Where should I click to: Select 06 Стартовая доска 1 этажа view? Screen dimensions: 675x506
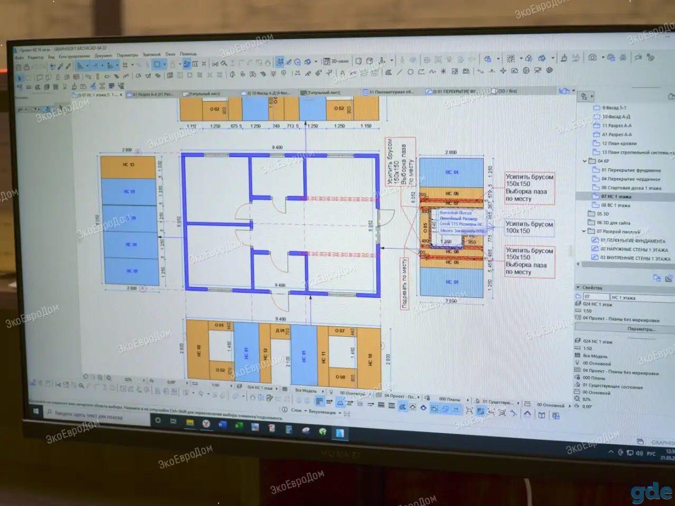630,188
